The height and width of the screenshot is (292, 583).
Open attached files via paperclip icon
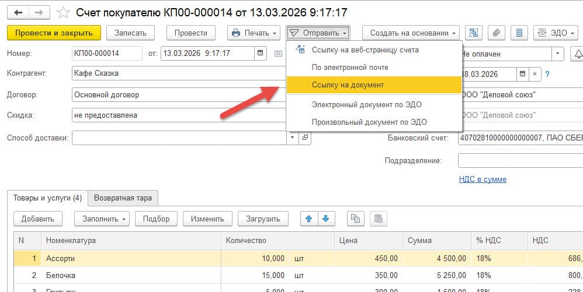coord(497,33)
